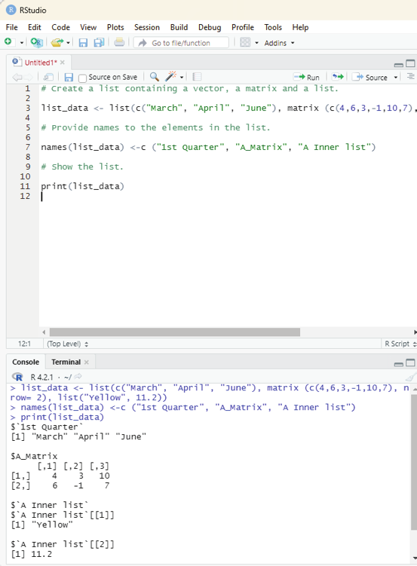Image resolution: width=417 pixels, height=566 pixels.
Task: Click the Show in new window icon
Action: pyautogui.click(x=48, y=77)
